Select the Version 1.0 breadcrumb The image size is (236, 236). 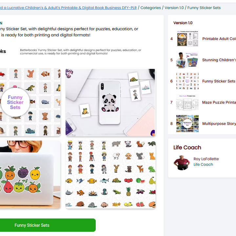174,8
